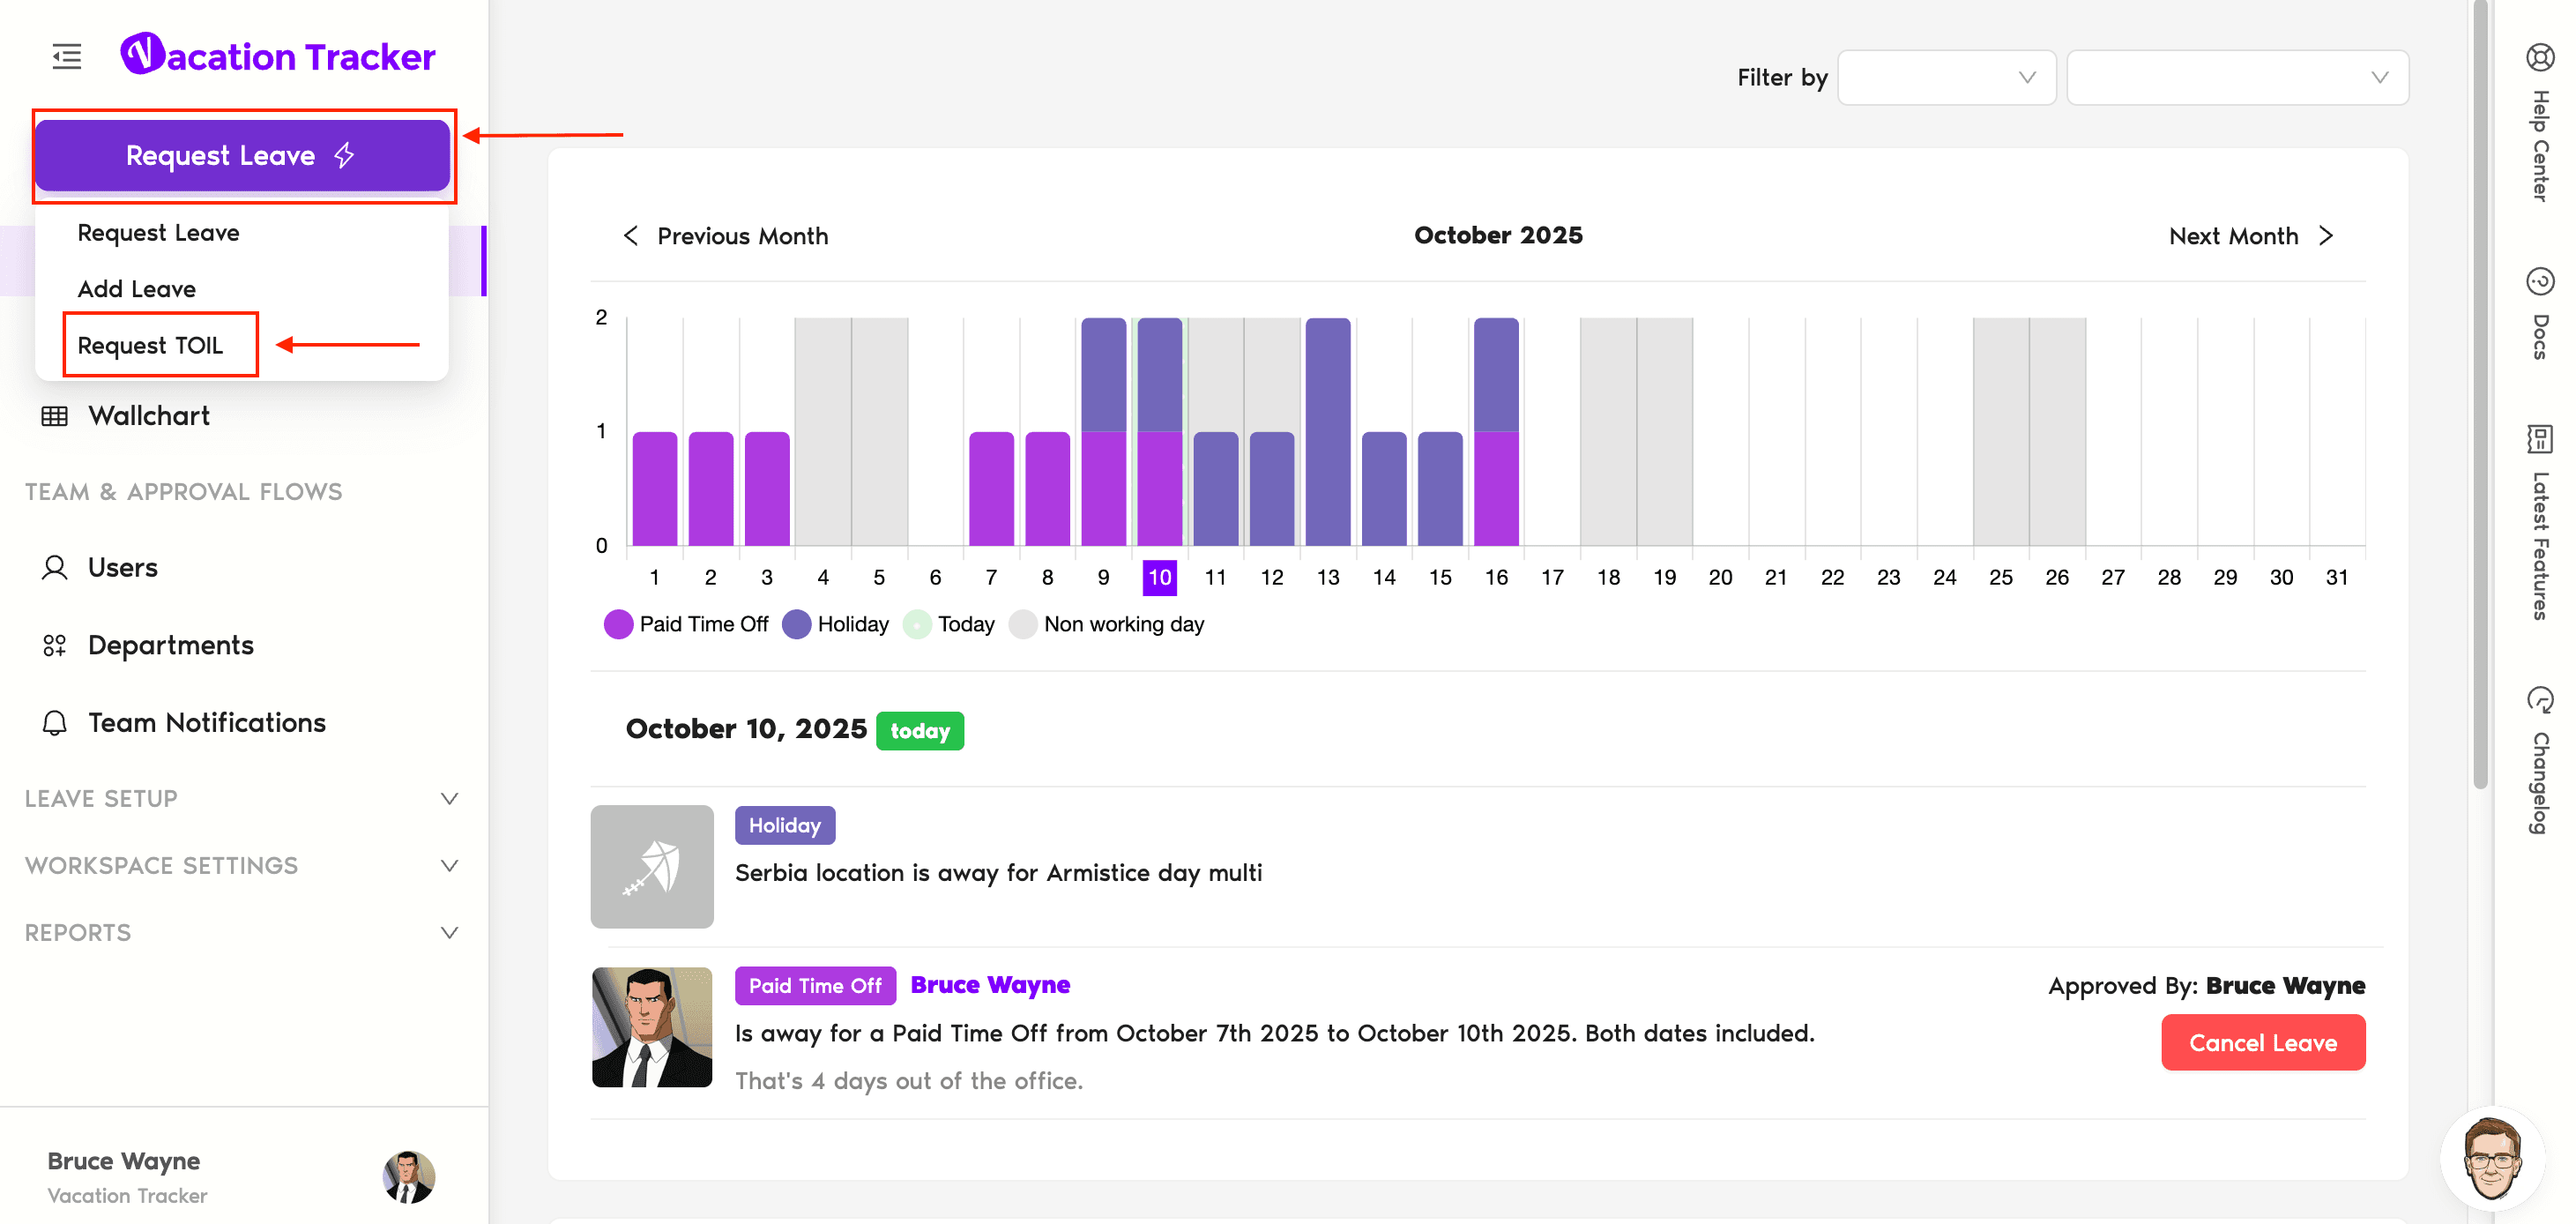Collapse sidebar with the hamburger menu icon
Image resolution: width=2576 pixels, height=1224 pixels.
click(66, 56)
